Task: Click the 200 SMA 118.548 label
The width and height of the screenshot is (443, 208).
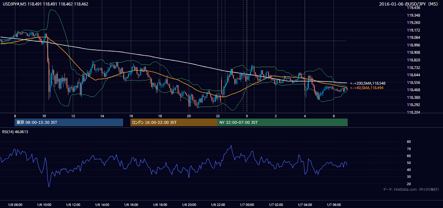Action: click(x=368, y=83)
